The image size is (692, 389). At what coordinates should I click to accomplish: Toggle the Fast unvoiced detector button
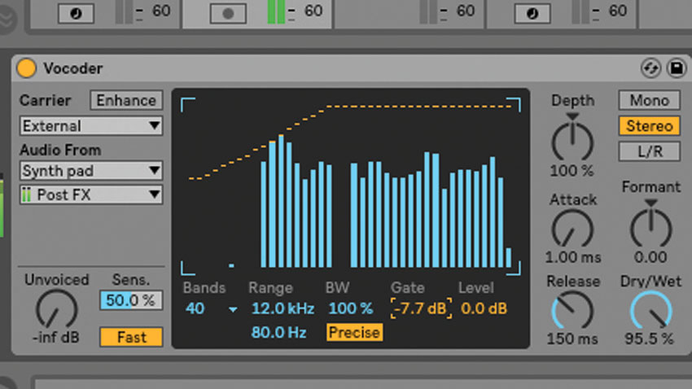[x=131, y=337]
